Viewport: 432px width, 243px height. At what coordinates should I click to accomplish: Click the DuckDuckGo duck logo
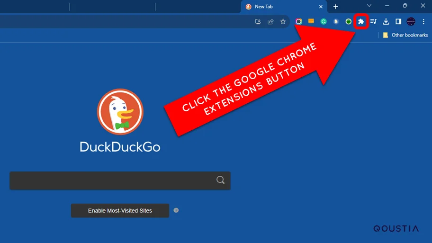click(x=120, y=112)
